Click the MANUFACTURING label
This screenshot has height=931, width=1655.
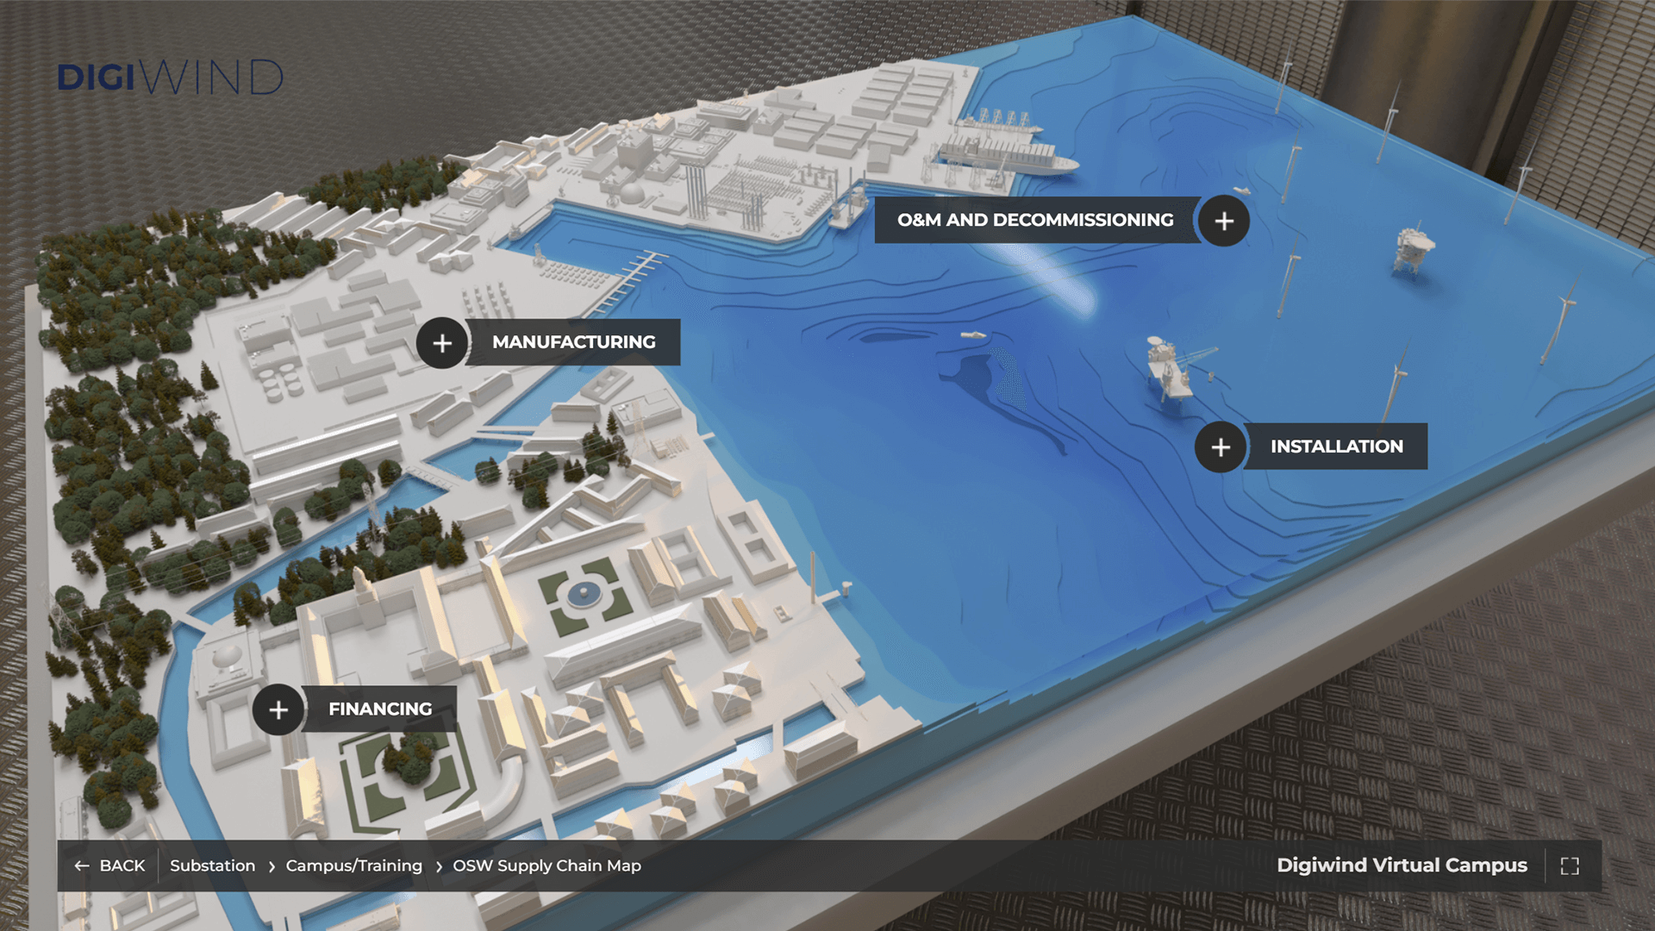coord(573,342)
